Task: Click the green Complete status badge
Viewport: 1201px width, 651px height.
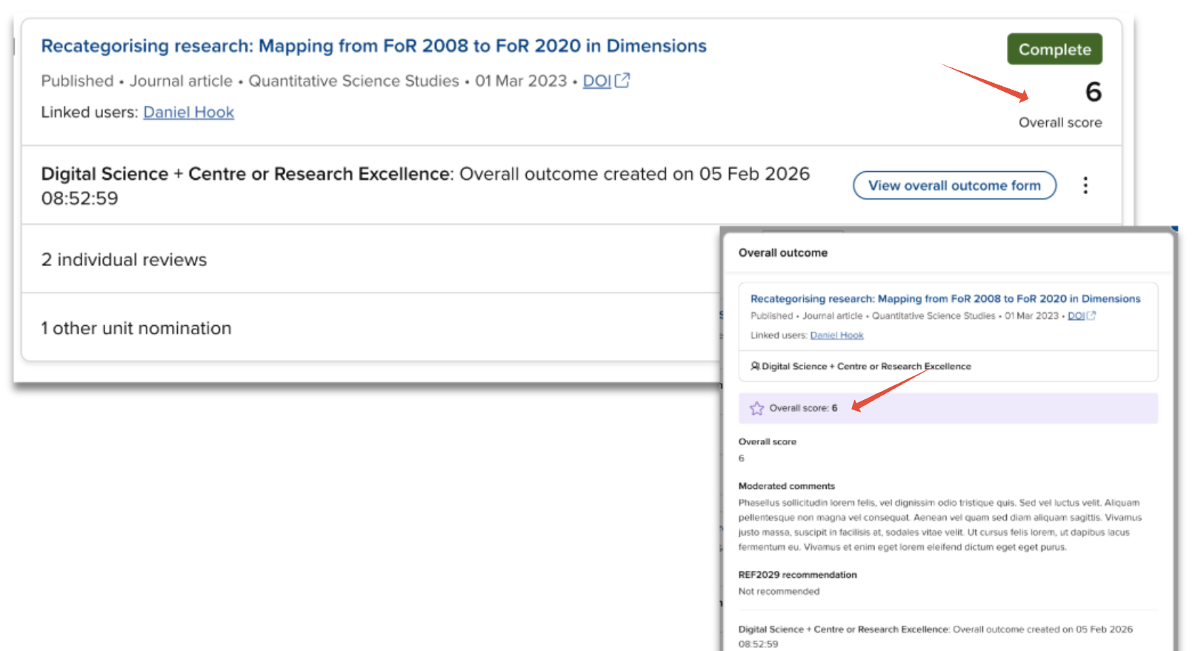Action: pyautogui.click(x=1054, y=50)
